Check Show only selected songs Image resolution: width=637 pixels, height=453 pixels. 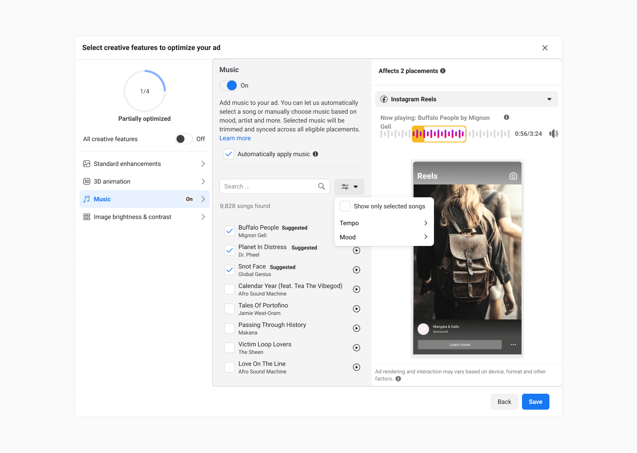345,206
